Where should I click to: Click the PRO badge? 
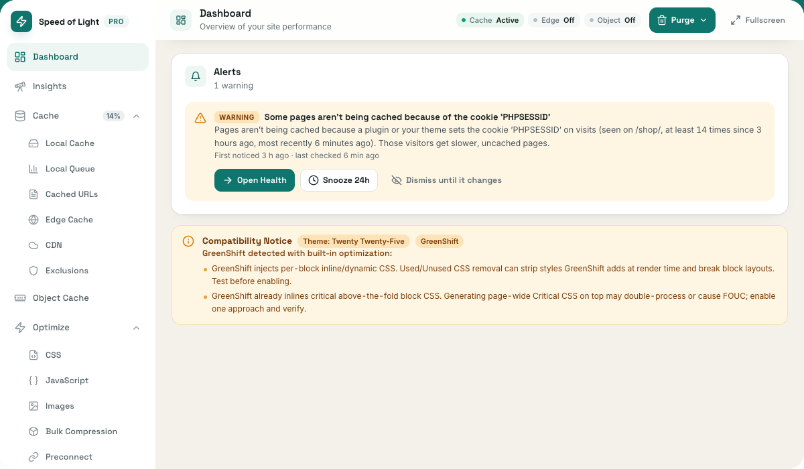(116, 21)
